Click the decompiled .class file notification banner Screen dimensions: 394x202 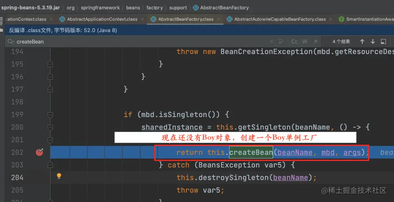pos(199,30)
